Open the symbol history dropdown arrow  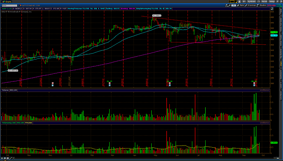coord(19,5)
